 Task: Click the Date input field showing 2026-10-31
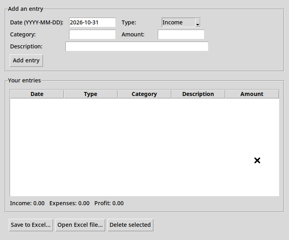click(92, 22)
